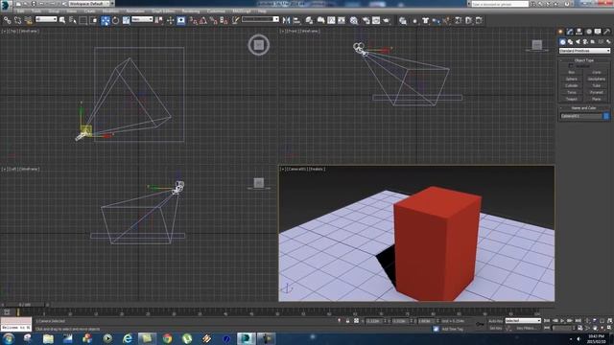The image size is (614, 345).
Task: Toggle Window/Crossing selection mode
Action: pos(94,20)
